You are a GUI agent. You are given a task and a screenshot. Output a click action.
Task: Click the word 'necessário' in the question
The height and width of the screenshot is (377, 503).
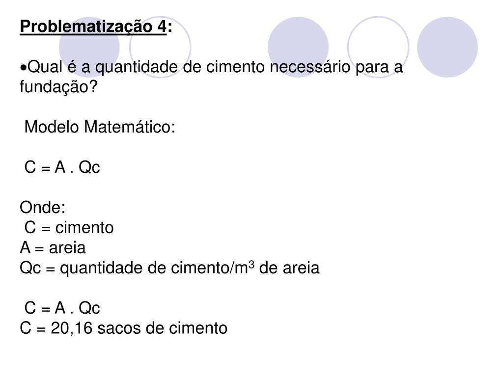click(x=310, y=67)
